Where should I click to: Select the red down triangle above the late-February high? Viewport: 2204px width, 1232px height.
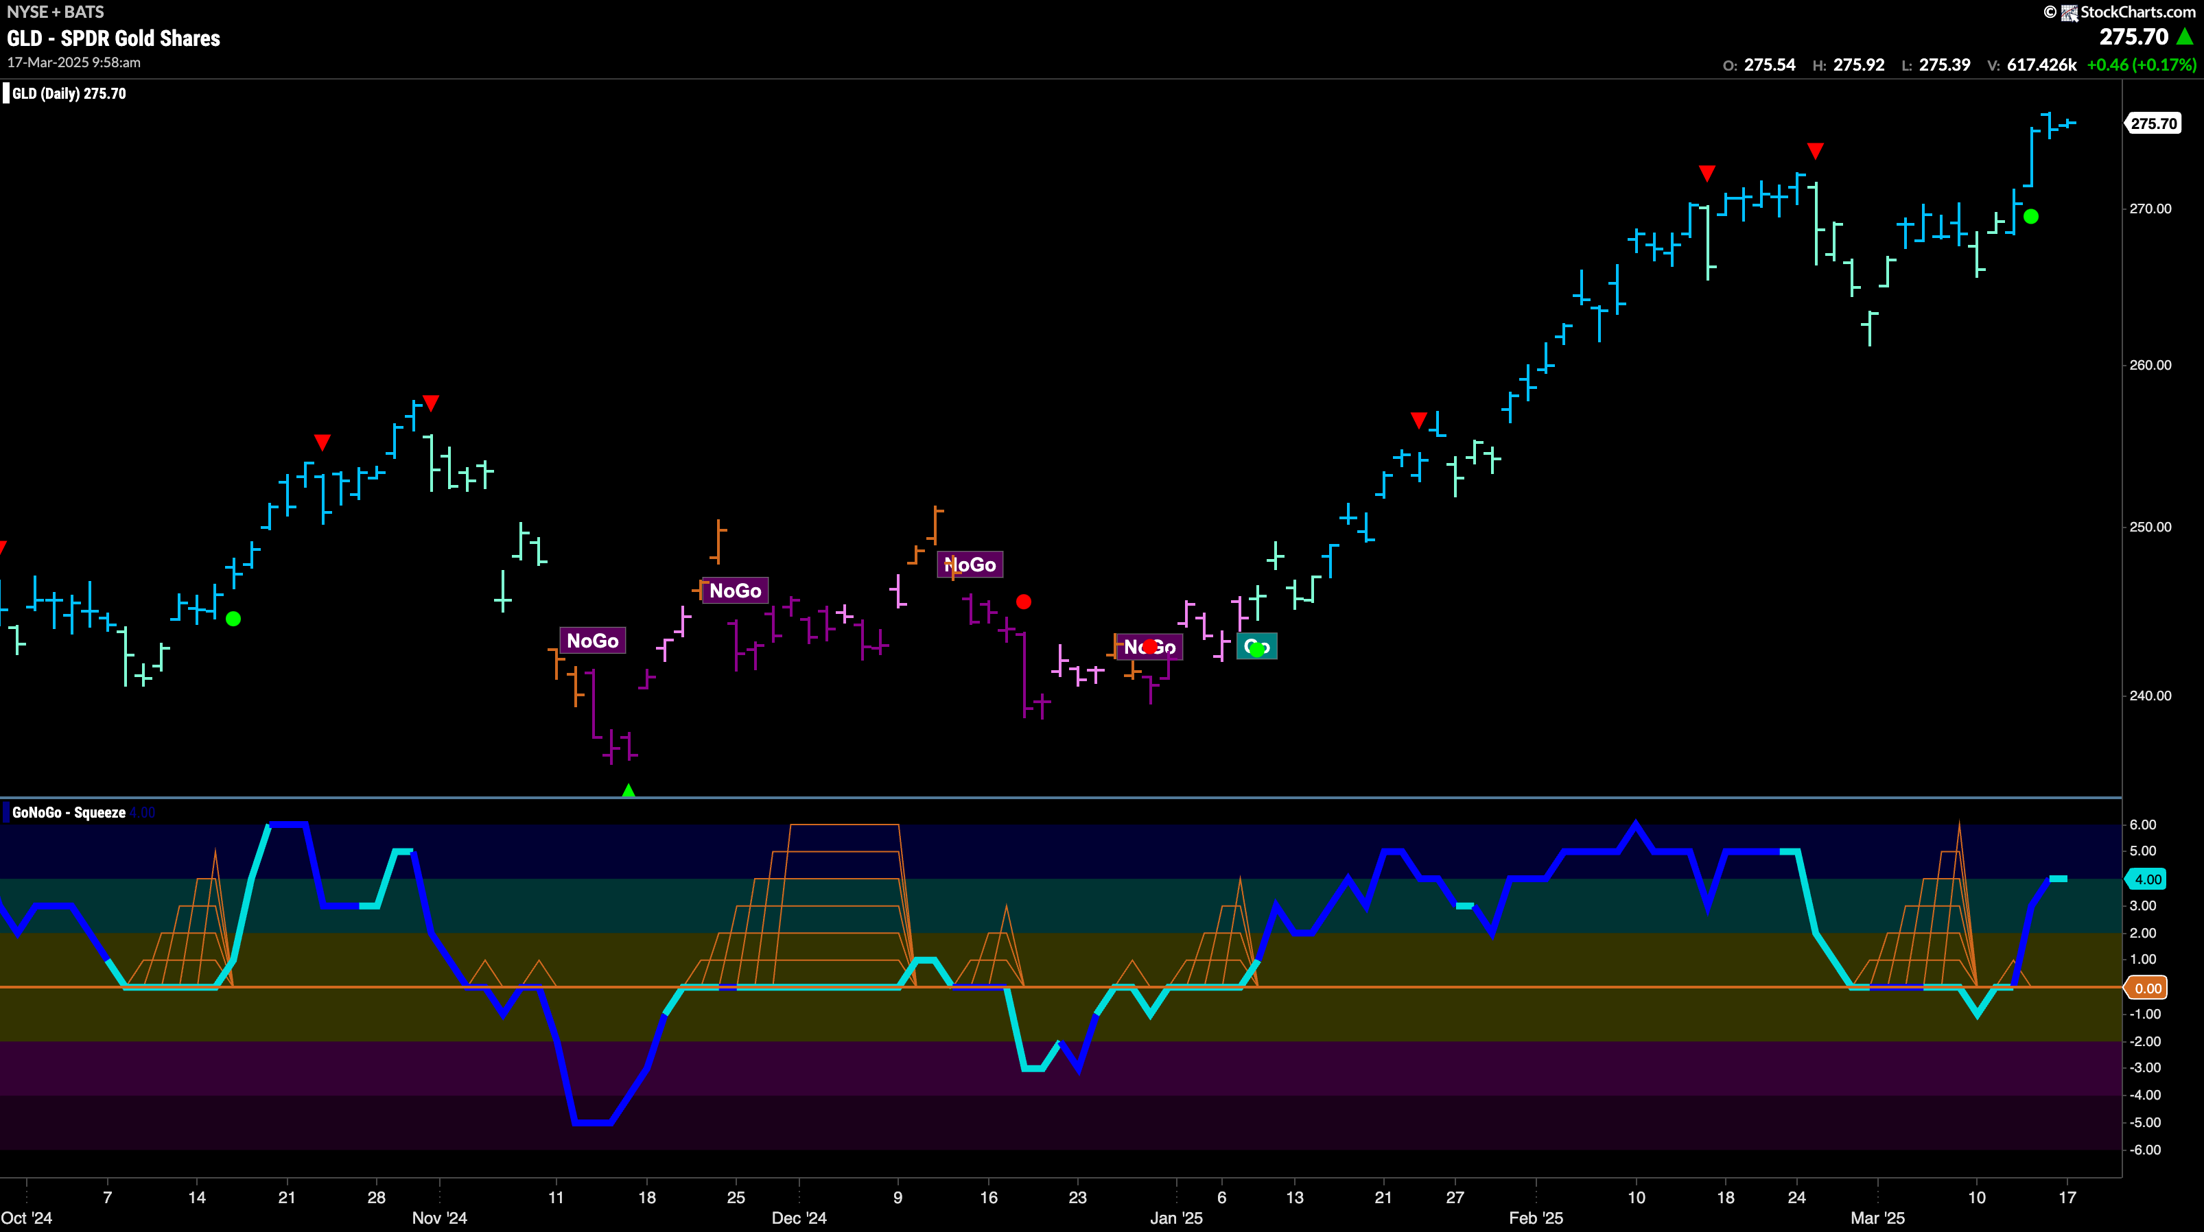point(1816,152)
